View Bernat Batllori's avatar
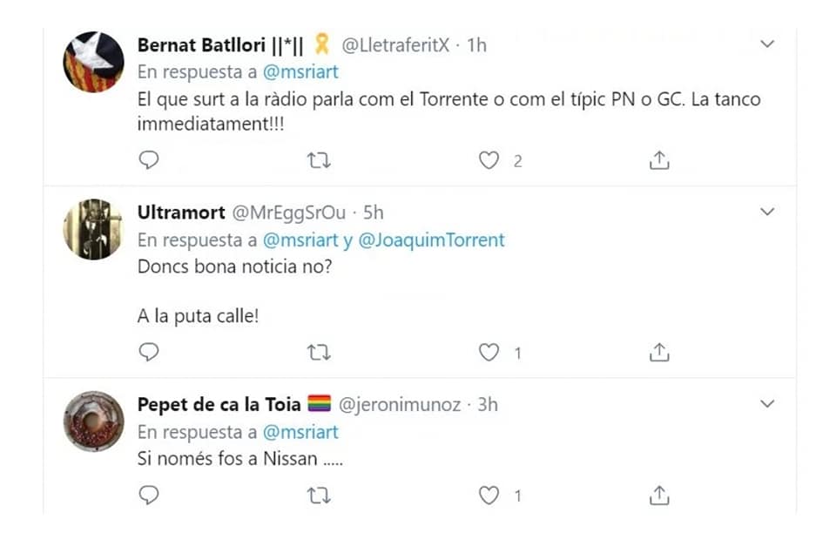Image resolution: width=836 pixels, height=546 pixels. (x=93, y=62)
